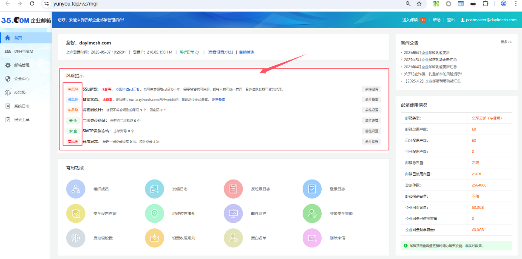
Task: Click 更多>> in the 新闻公告 panel
Action: [506, 42]
